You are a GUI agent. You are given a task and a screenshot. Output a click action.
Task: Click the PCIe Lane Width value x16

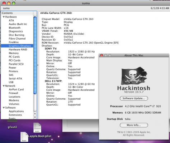coord(66,28)
